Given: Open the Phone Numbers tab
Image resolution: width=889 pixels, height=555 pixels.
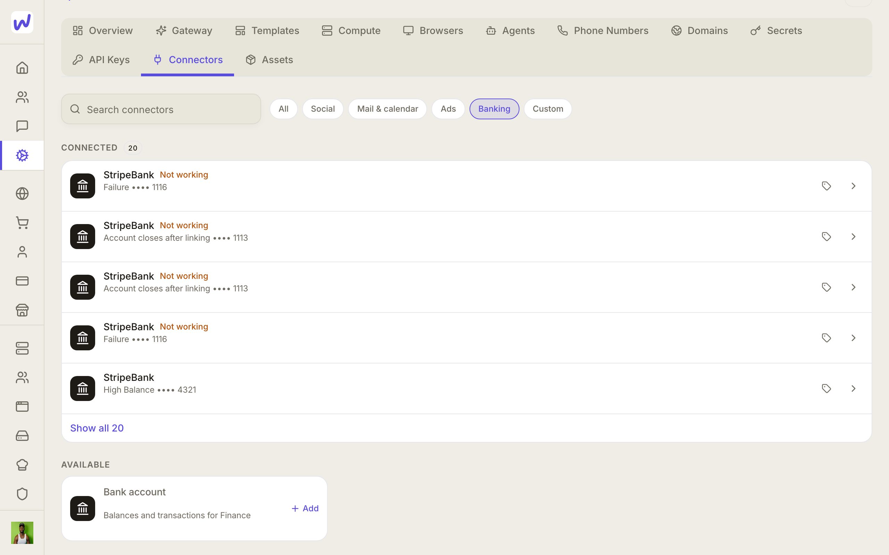Looking at the screenshot, I should tap(603, 31).
